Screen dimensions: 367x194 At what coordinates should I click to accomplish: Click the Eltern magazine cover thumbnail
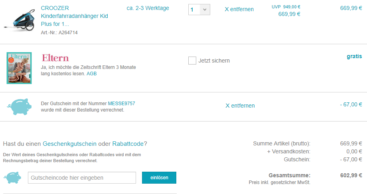(x=19, y=68)
